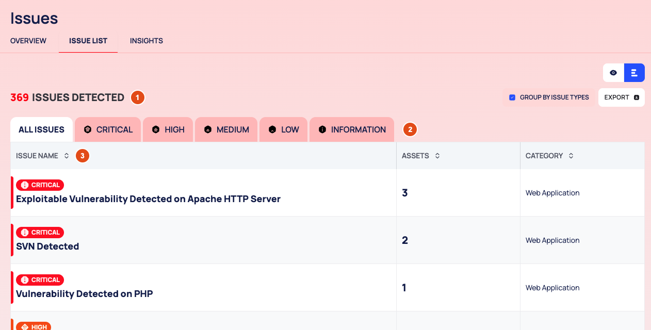This screenshot has height=330, width=651.
Task: Click the hexagon icon on Critical tab
Action: (88, 129)
